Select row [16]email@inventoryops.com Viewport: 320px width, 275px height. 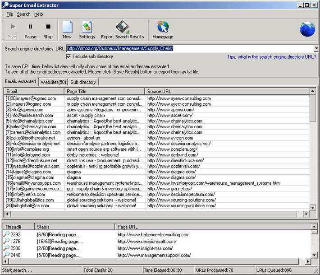point(157,183)
